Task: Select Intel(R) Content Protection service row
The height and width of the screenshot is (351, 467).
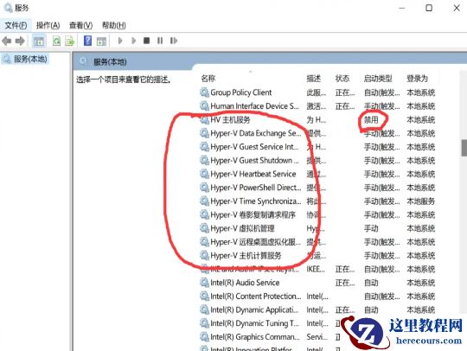Action: point(317,297)
